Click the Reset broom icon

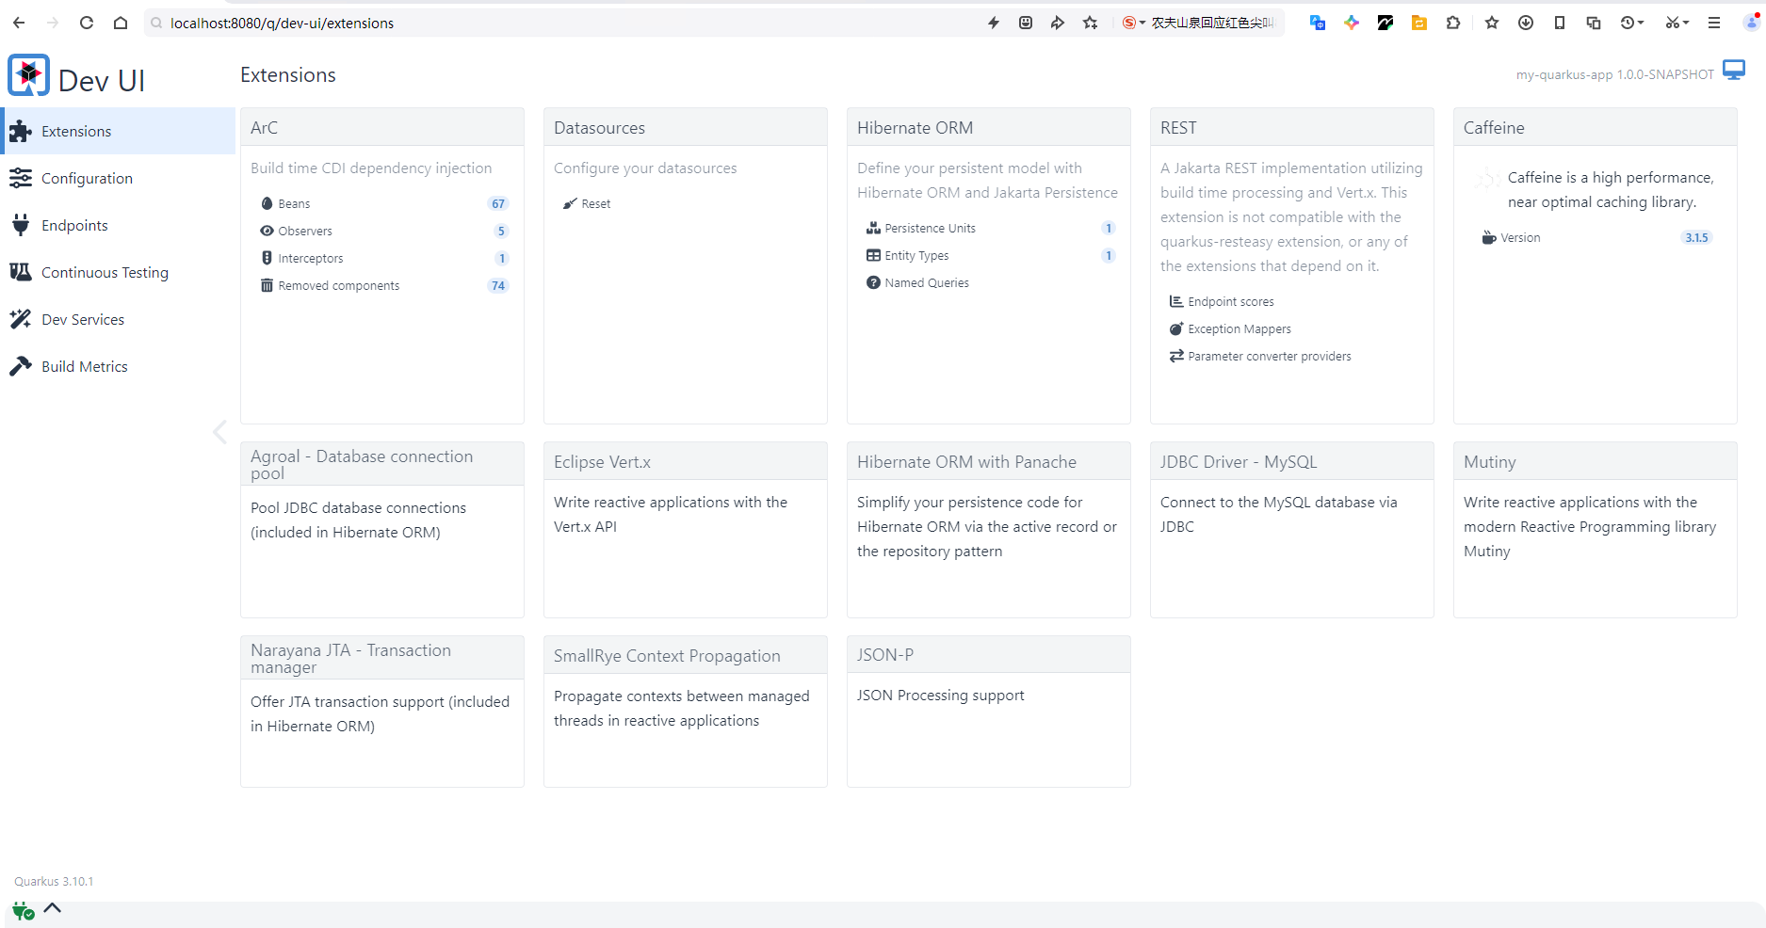tap(570, 203)
